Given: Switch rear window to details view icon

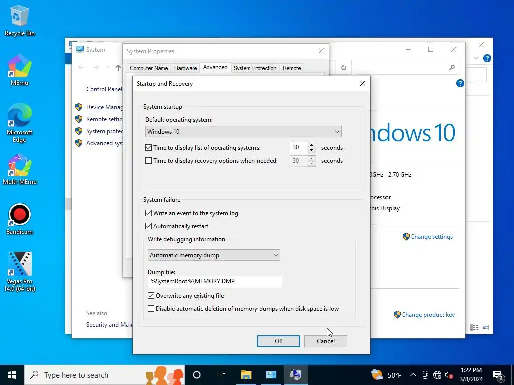Looking at the screenshot, I should pos(474,328).
